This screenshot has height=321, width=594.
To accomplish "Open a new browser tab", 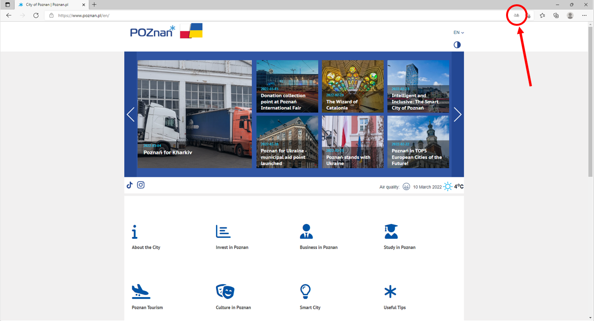I will tap(94, 5).
